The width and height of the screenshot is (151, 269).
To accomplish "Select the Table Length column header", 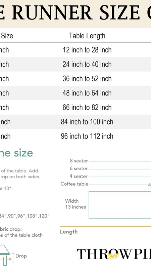I will 87,36.
